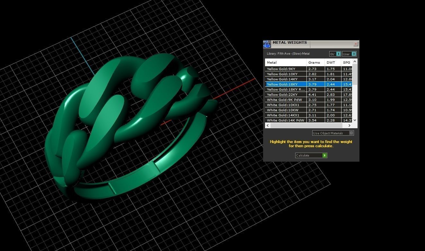Click the horizontal scroll left arrow

(268, 125)
